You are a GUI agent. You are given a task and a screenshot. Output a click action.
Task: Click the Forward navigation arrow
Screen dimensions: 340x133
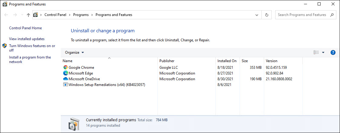(x=15, y=15)
